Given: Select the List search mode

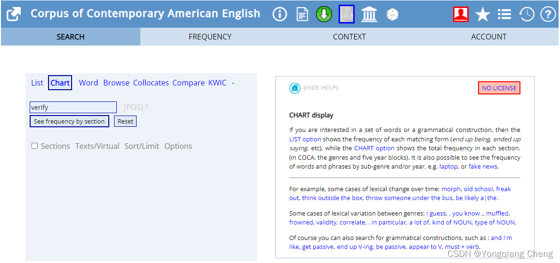Looking at the screenshot, I should coord(37,83).
